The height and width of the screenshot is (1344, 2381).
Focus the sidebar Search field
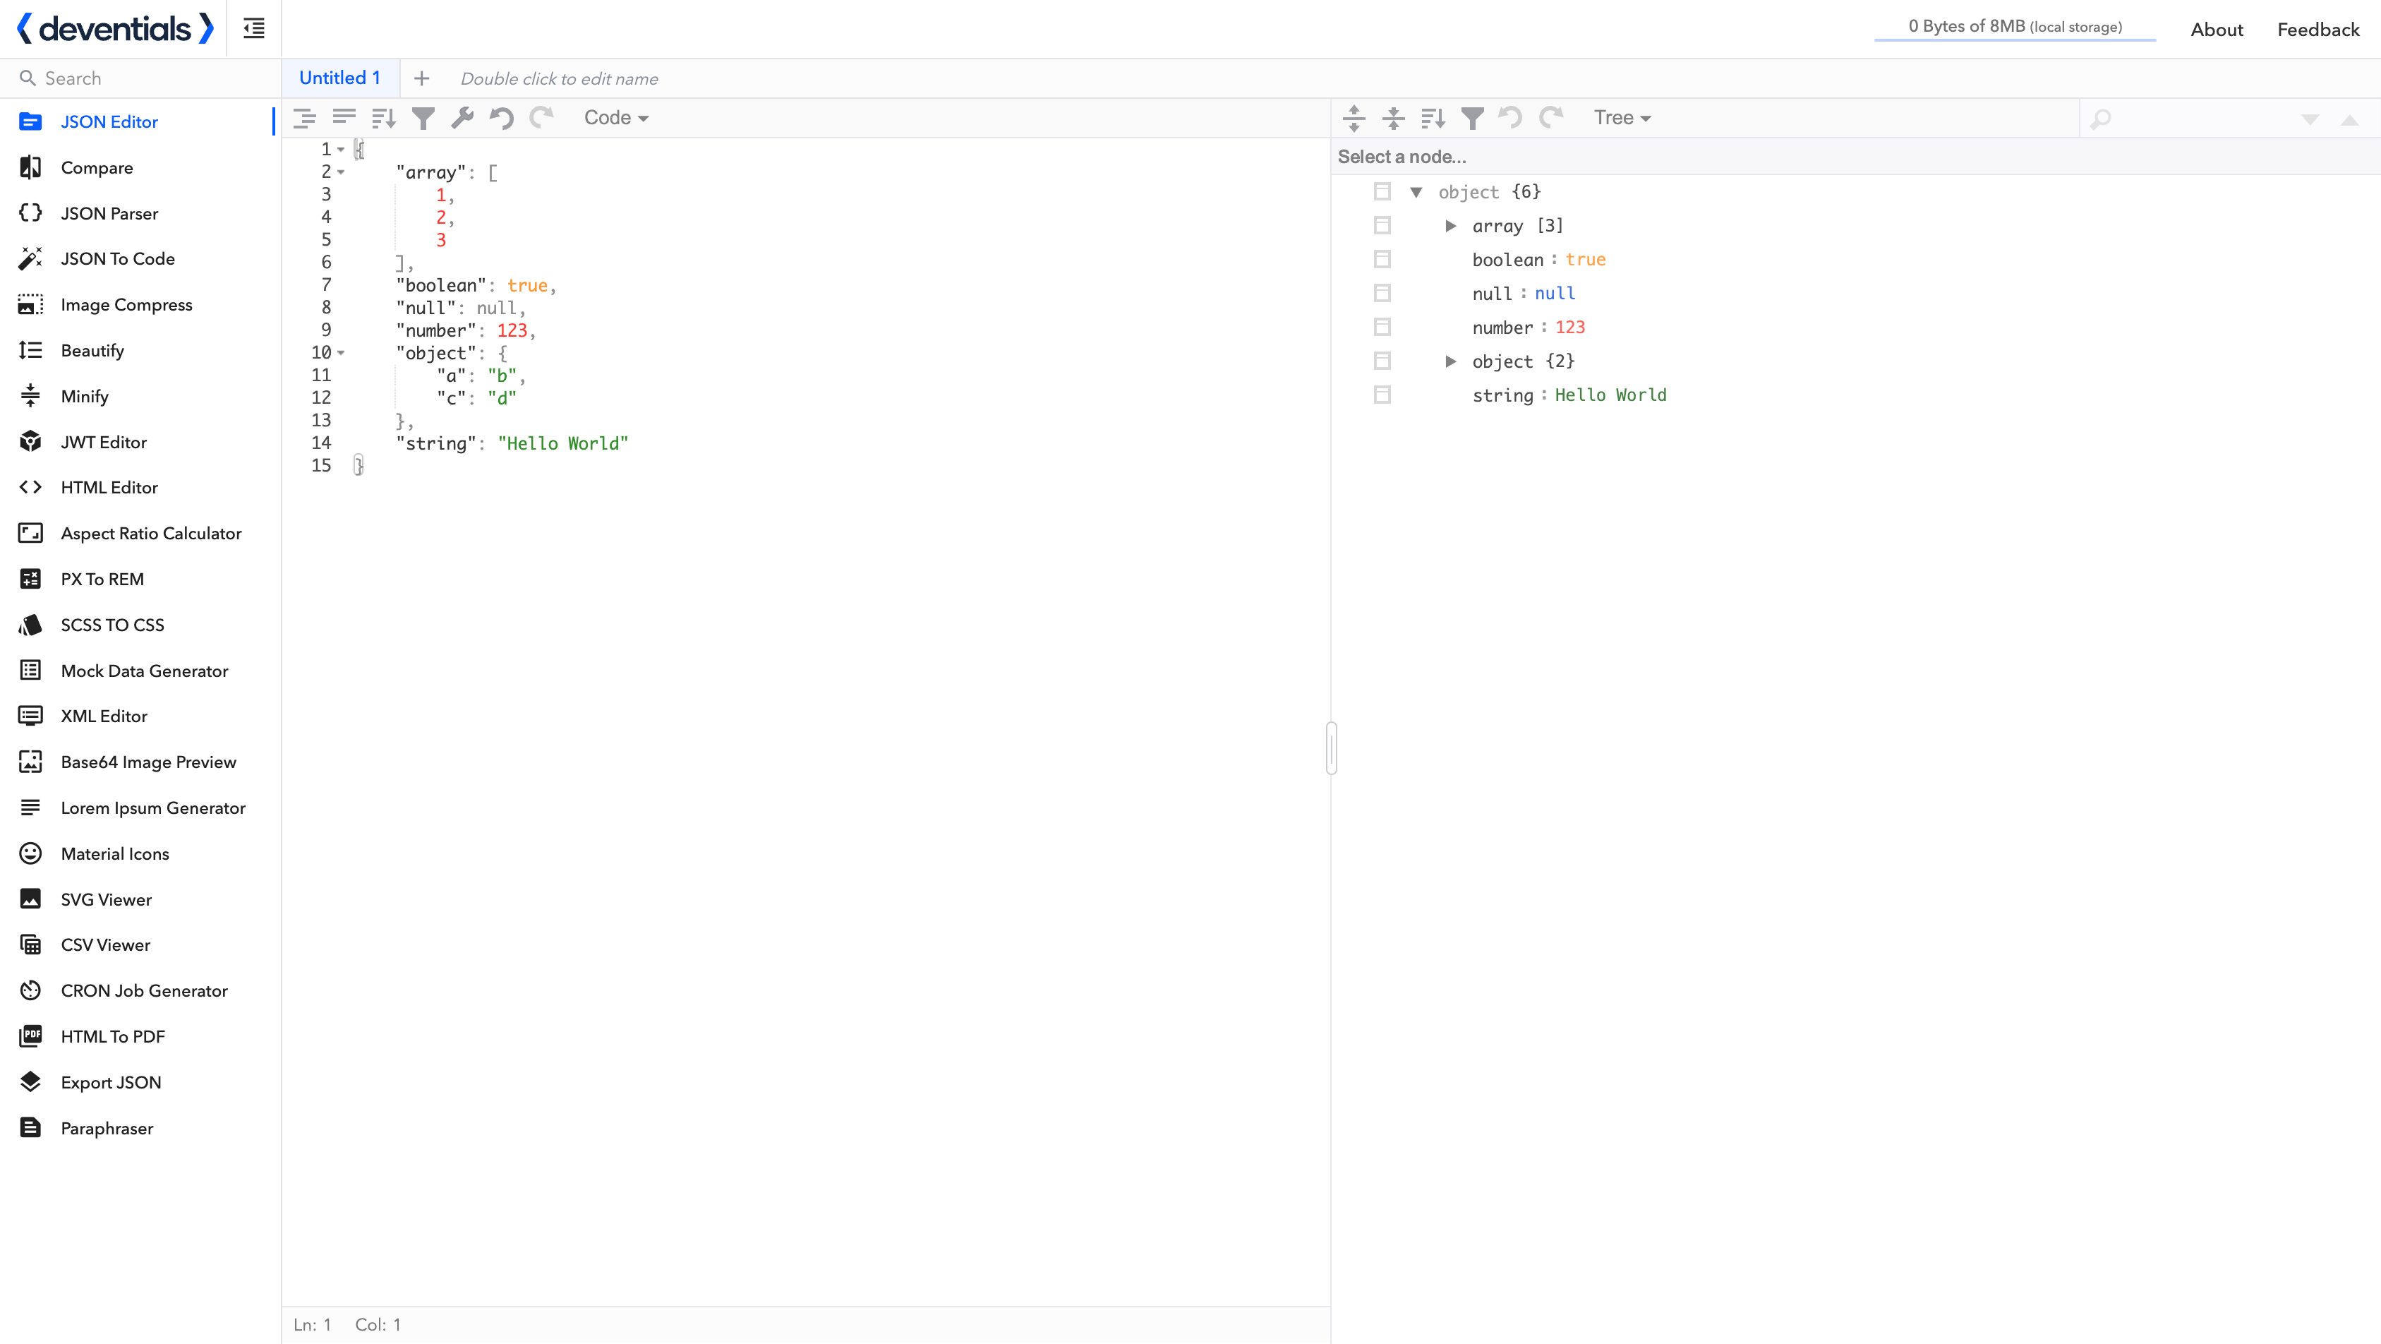coord(140,78)
